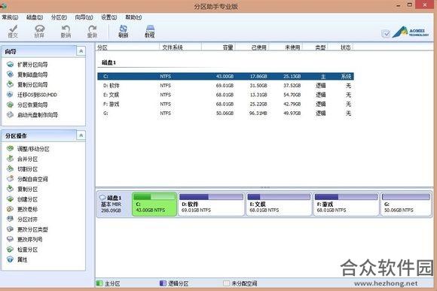Click 54.70GB unused value in E: row
Screen dimensions: 437x291
[x=292, y=95]
